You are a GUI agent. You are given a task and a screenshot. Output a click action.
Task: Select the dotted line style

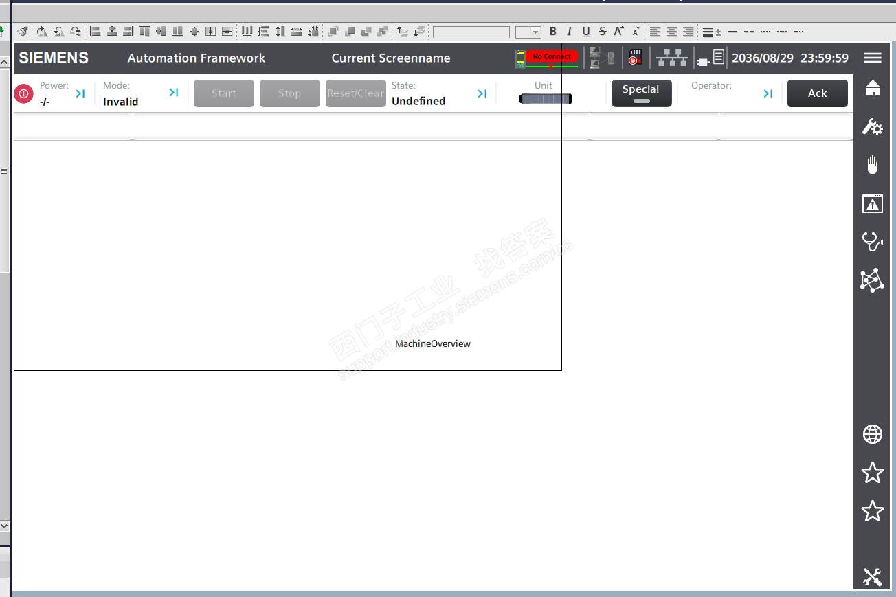pyautogui.click(x=765, y=32)
